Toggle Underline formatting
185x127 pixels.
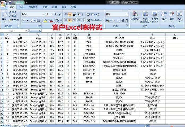click(x=32, y=20)
